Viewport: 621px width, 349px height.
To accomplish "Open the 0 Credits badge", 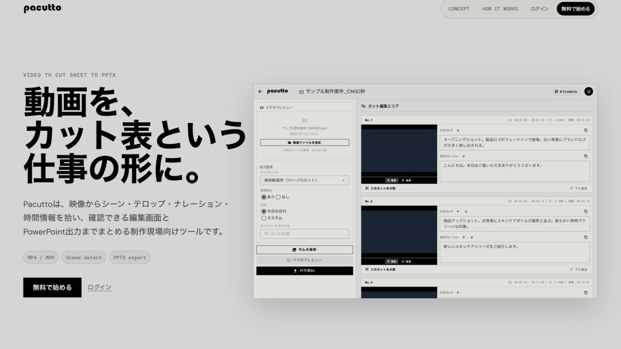I will [x=566, y=91].
